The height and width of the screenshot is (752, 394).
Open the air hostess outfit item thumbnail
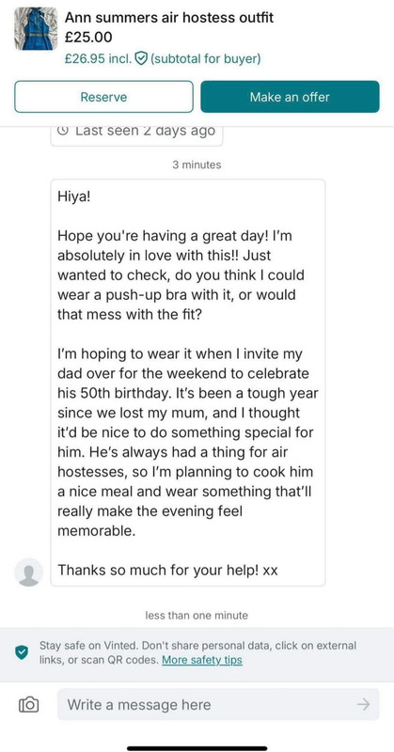tap(36, 28)
